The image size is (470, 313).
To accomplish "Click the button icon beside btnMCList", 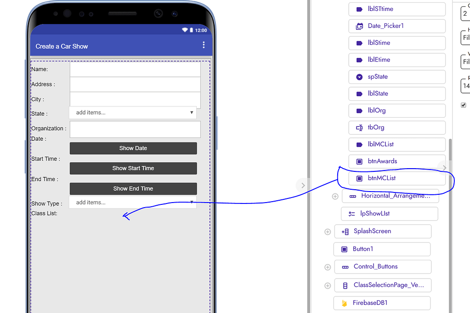I will point(359,178).
